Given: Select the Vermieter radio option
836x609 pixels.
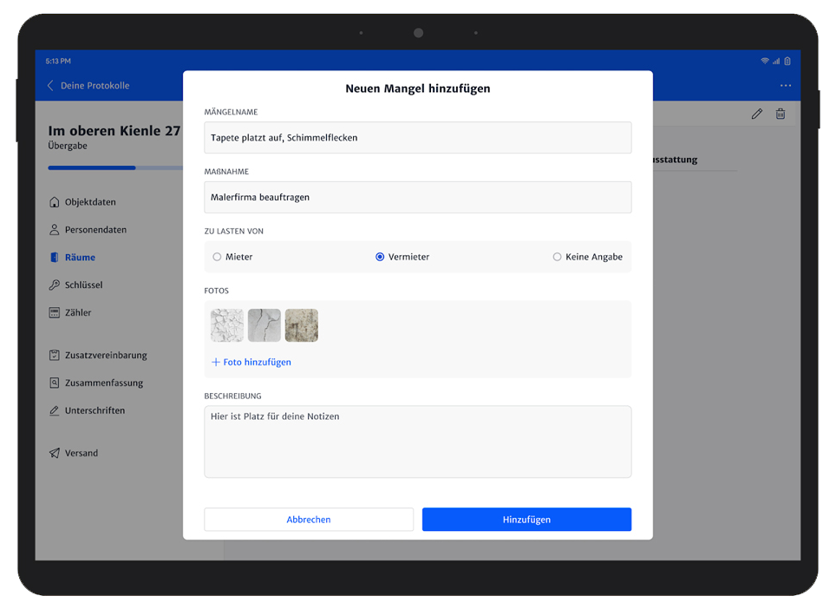Looking at the screenshot, I should click(380, 257).
